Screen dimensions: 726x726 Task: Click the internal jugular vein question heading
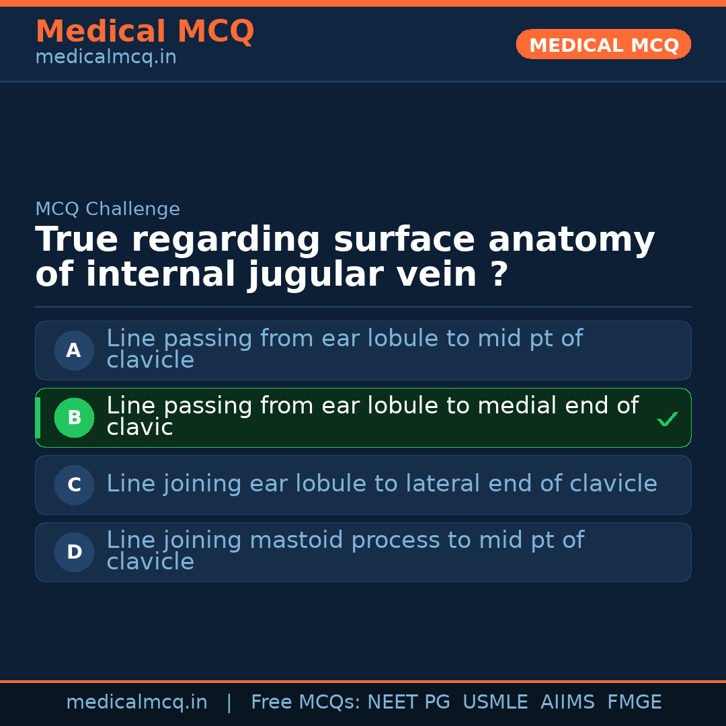click(x=344, y=257)
